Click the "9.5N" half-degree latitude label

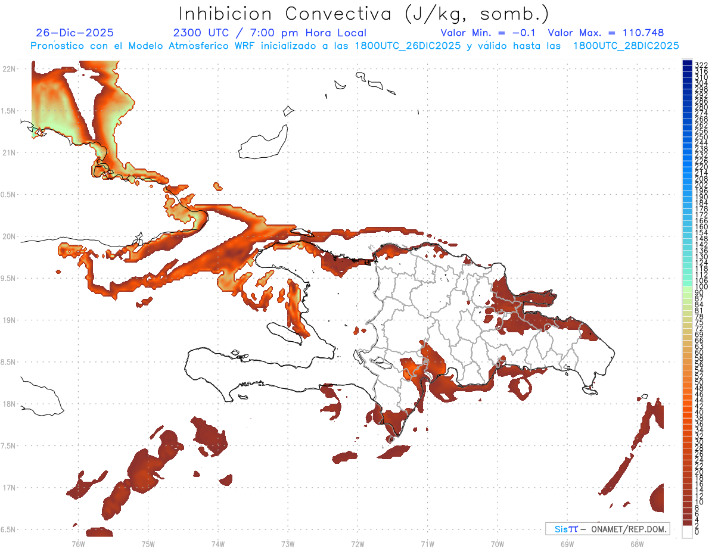(x=9, y=279)
